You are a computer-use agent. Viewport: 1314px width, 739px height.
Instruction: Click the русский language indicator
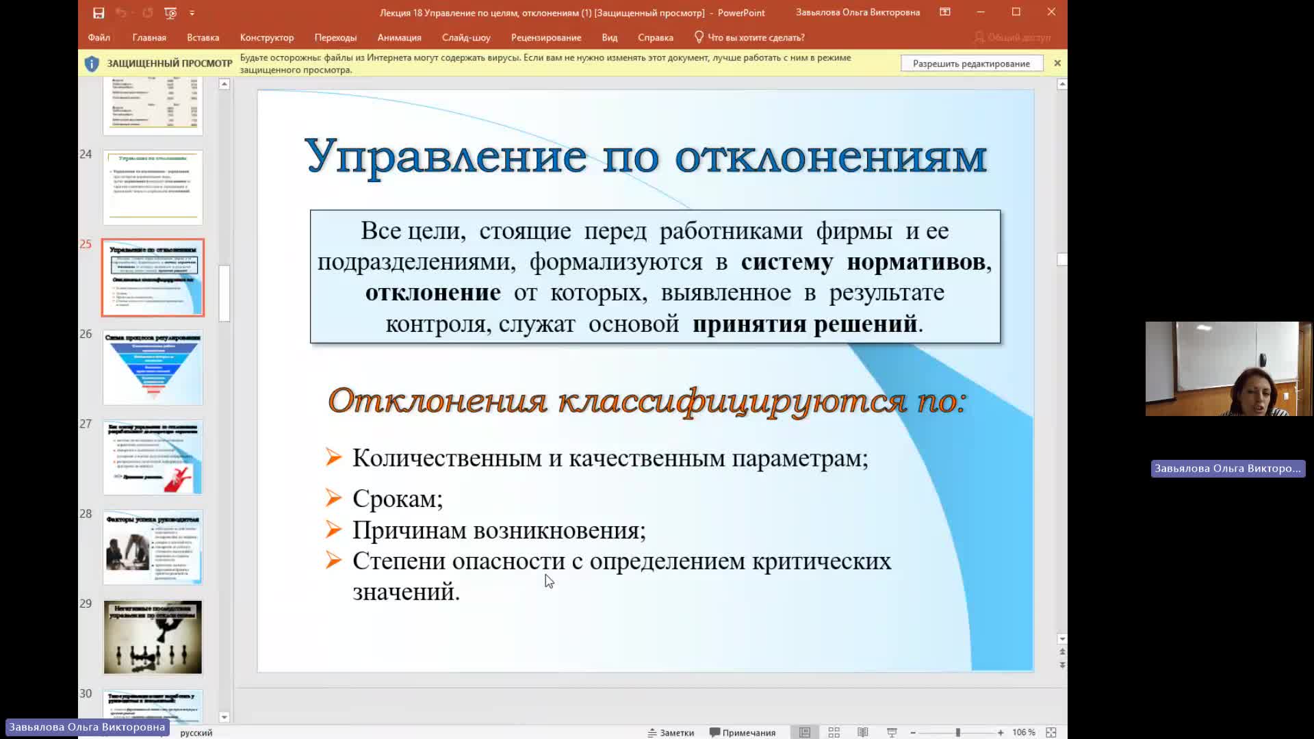point(196,732)
